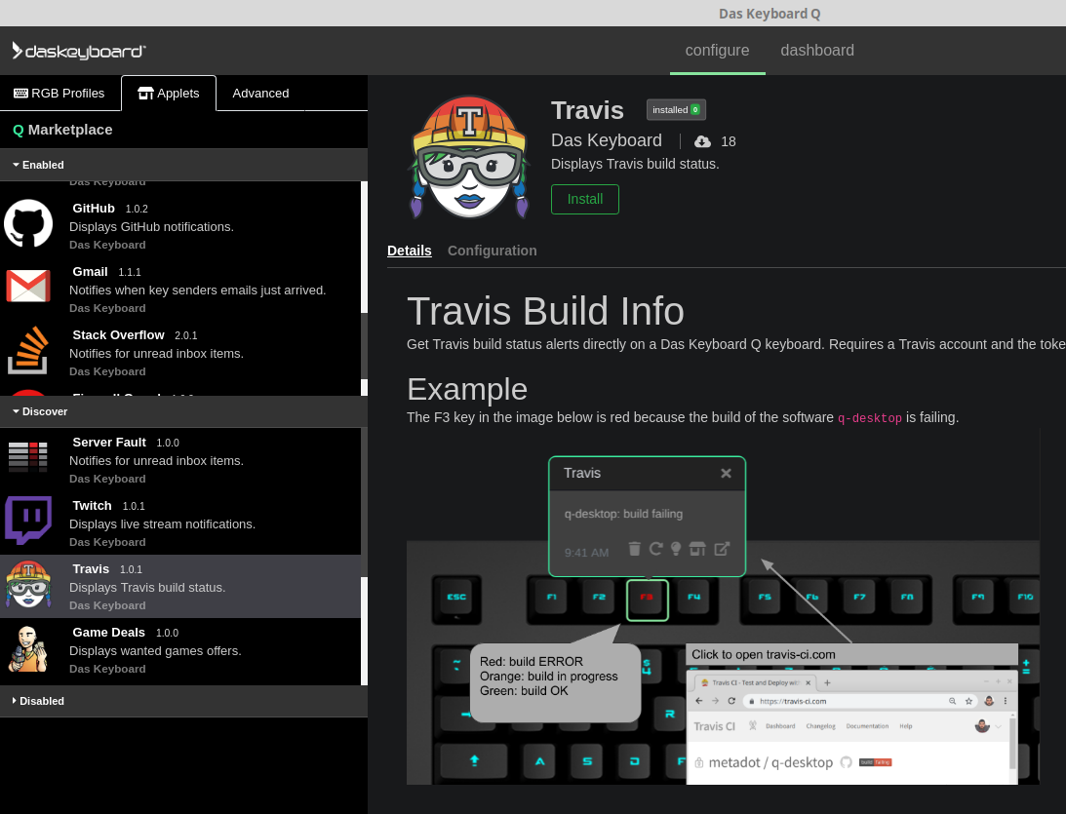Go to the configure tab
Screen dimensions: 1066x814
tap(717, 51)
